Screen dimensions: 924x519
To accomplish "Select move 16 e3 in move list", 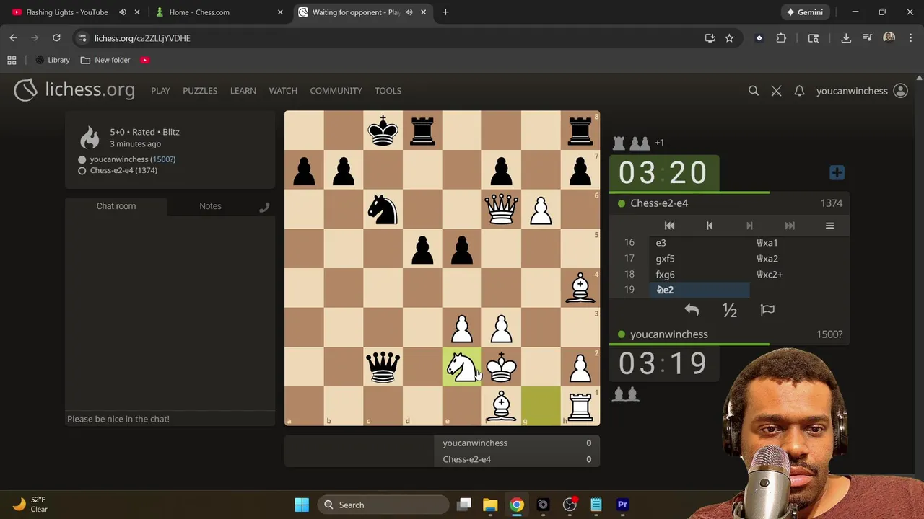I will tap(699, 243).
